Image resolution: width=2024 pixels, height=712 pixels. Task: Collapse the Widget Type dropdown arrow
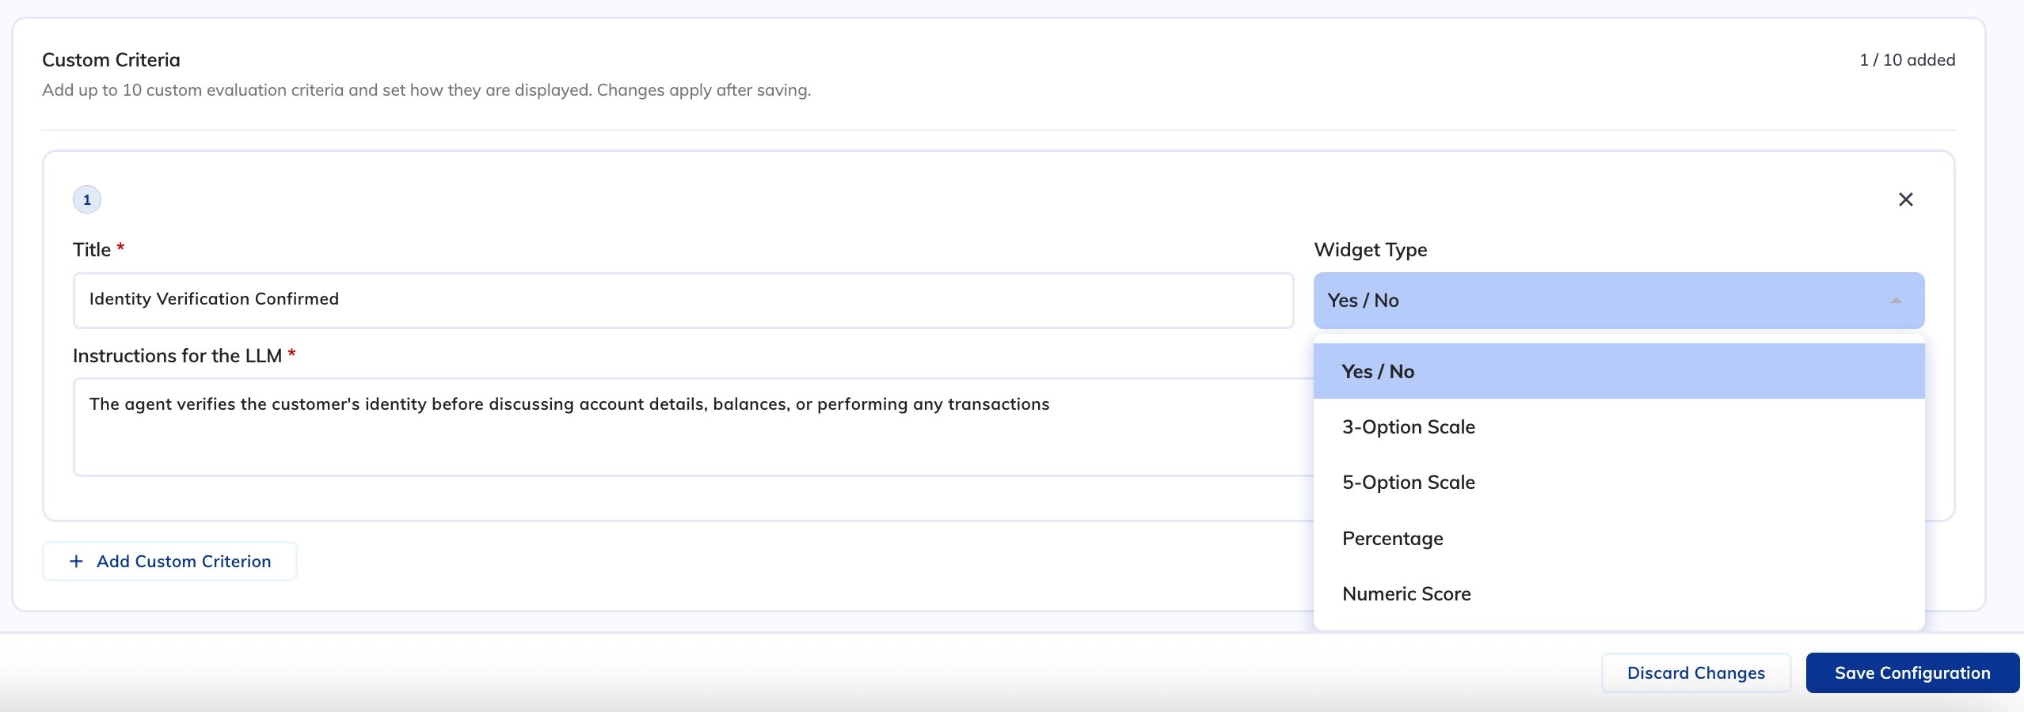(x=1896, y=301)
